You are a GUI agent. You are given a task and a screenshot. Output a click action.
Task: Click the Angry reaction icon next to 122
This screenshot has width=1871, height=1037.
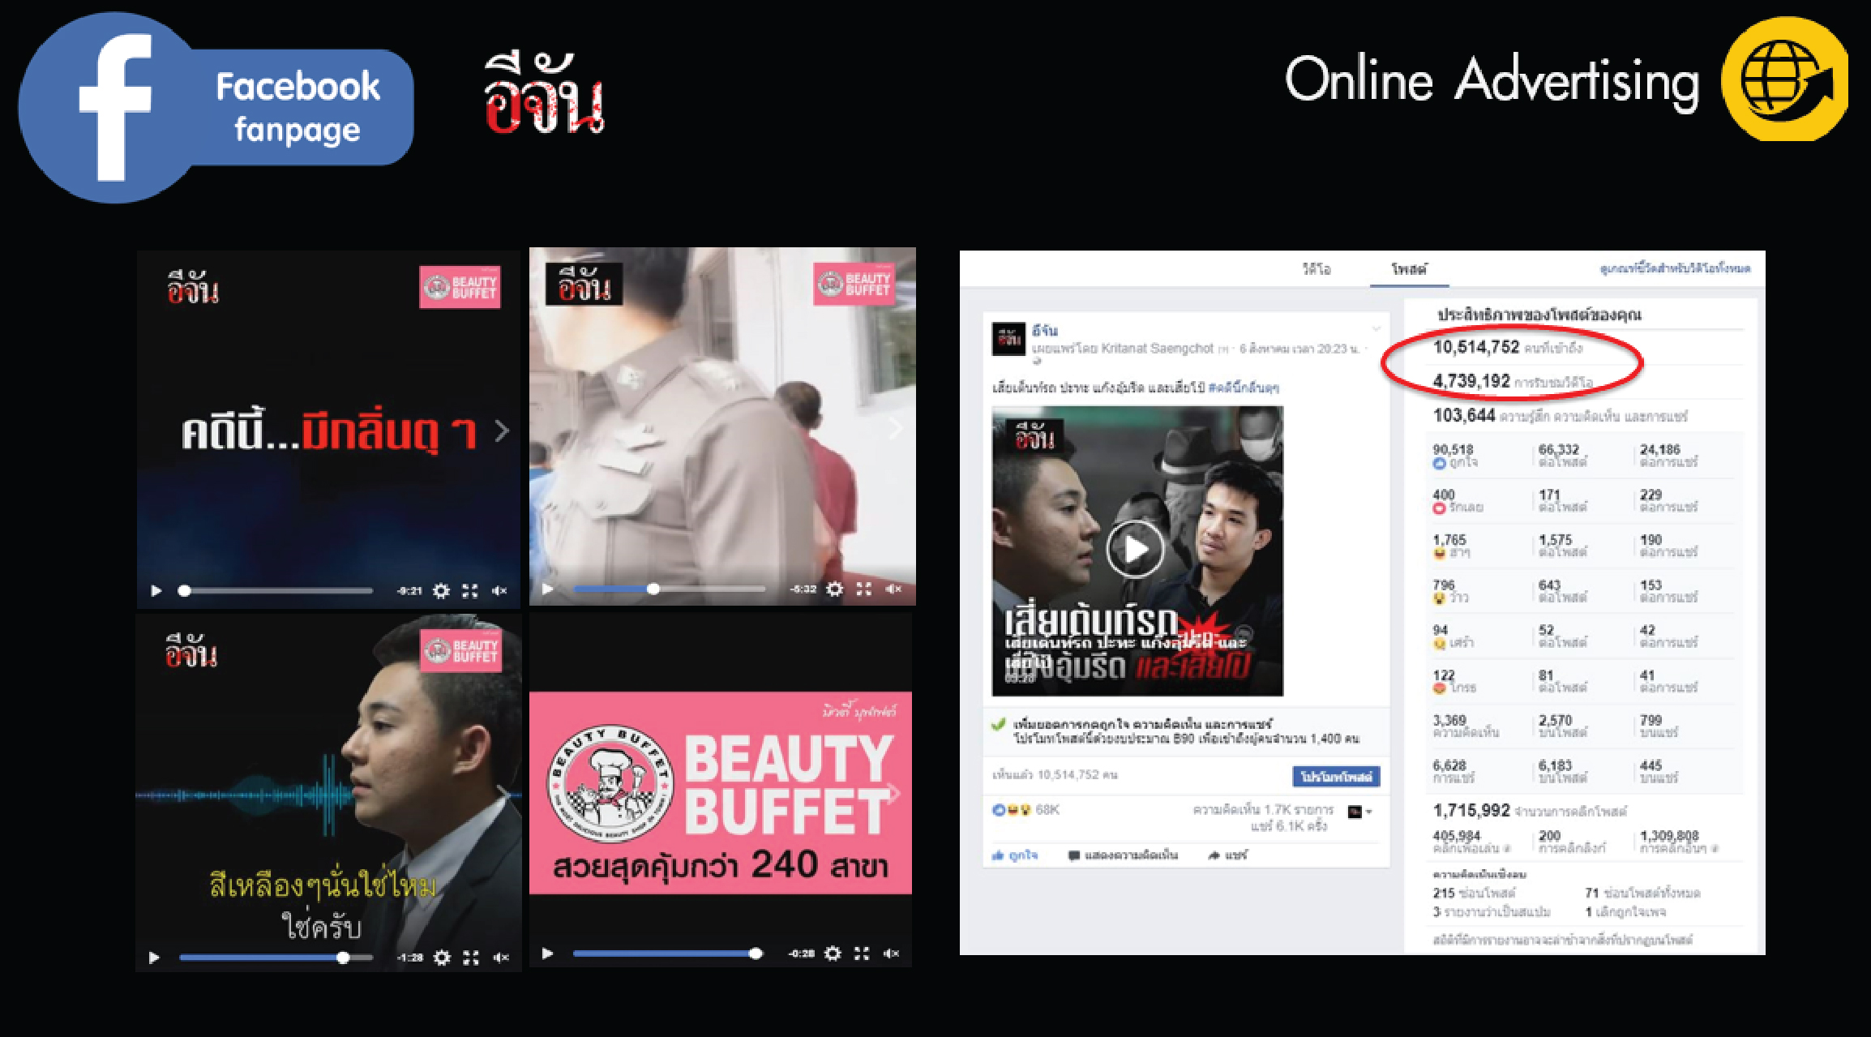1439,688
